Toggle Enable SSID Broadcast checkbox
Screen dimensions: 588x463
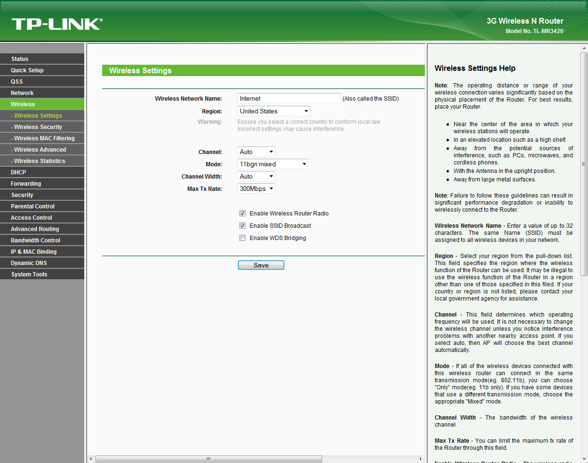tap(242, 226)
